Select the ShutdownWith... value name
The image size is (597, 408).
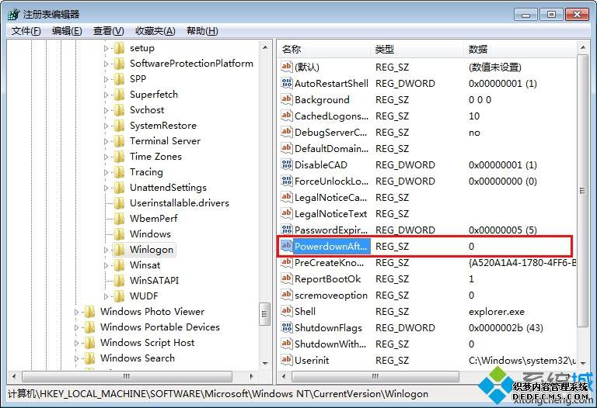(x=330, y=344)
